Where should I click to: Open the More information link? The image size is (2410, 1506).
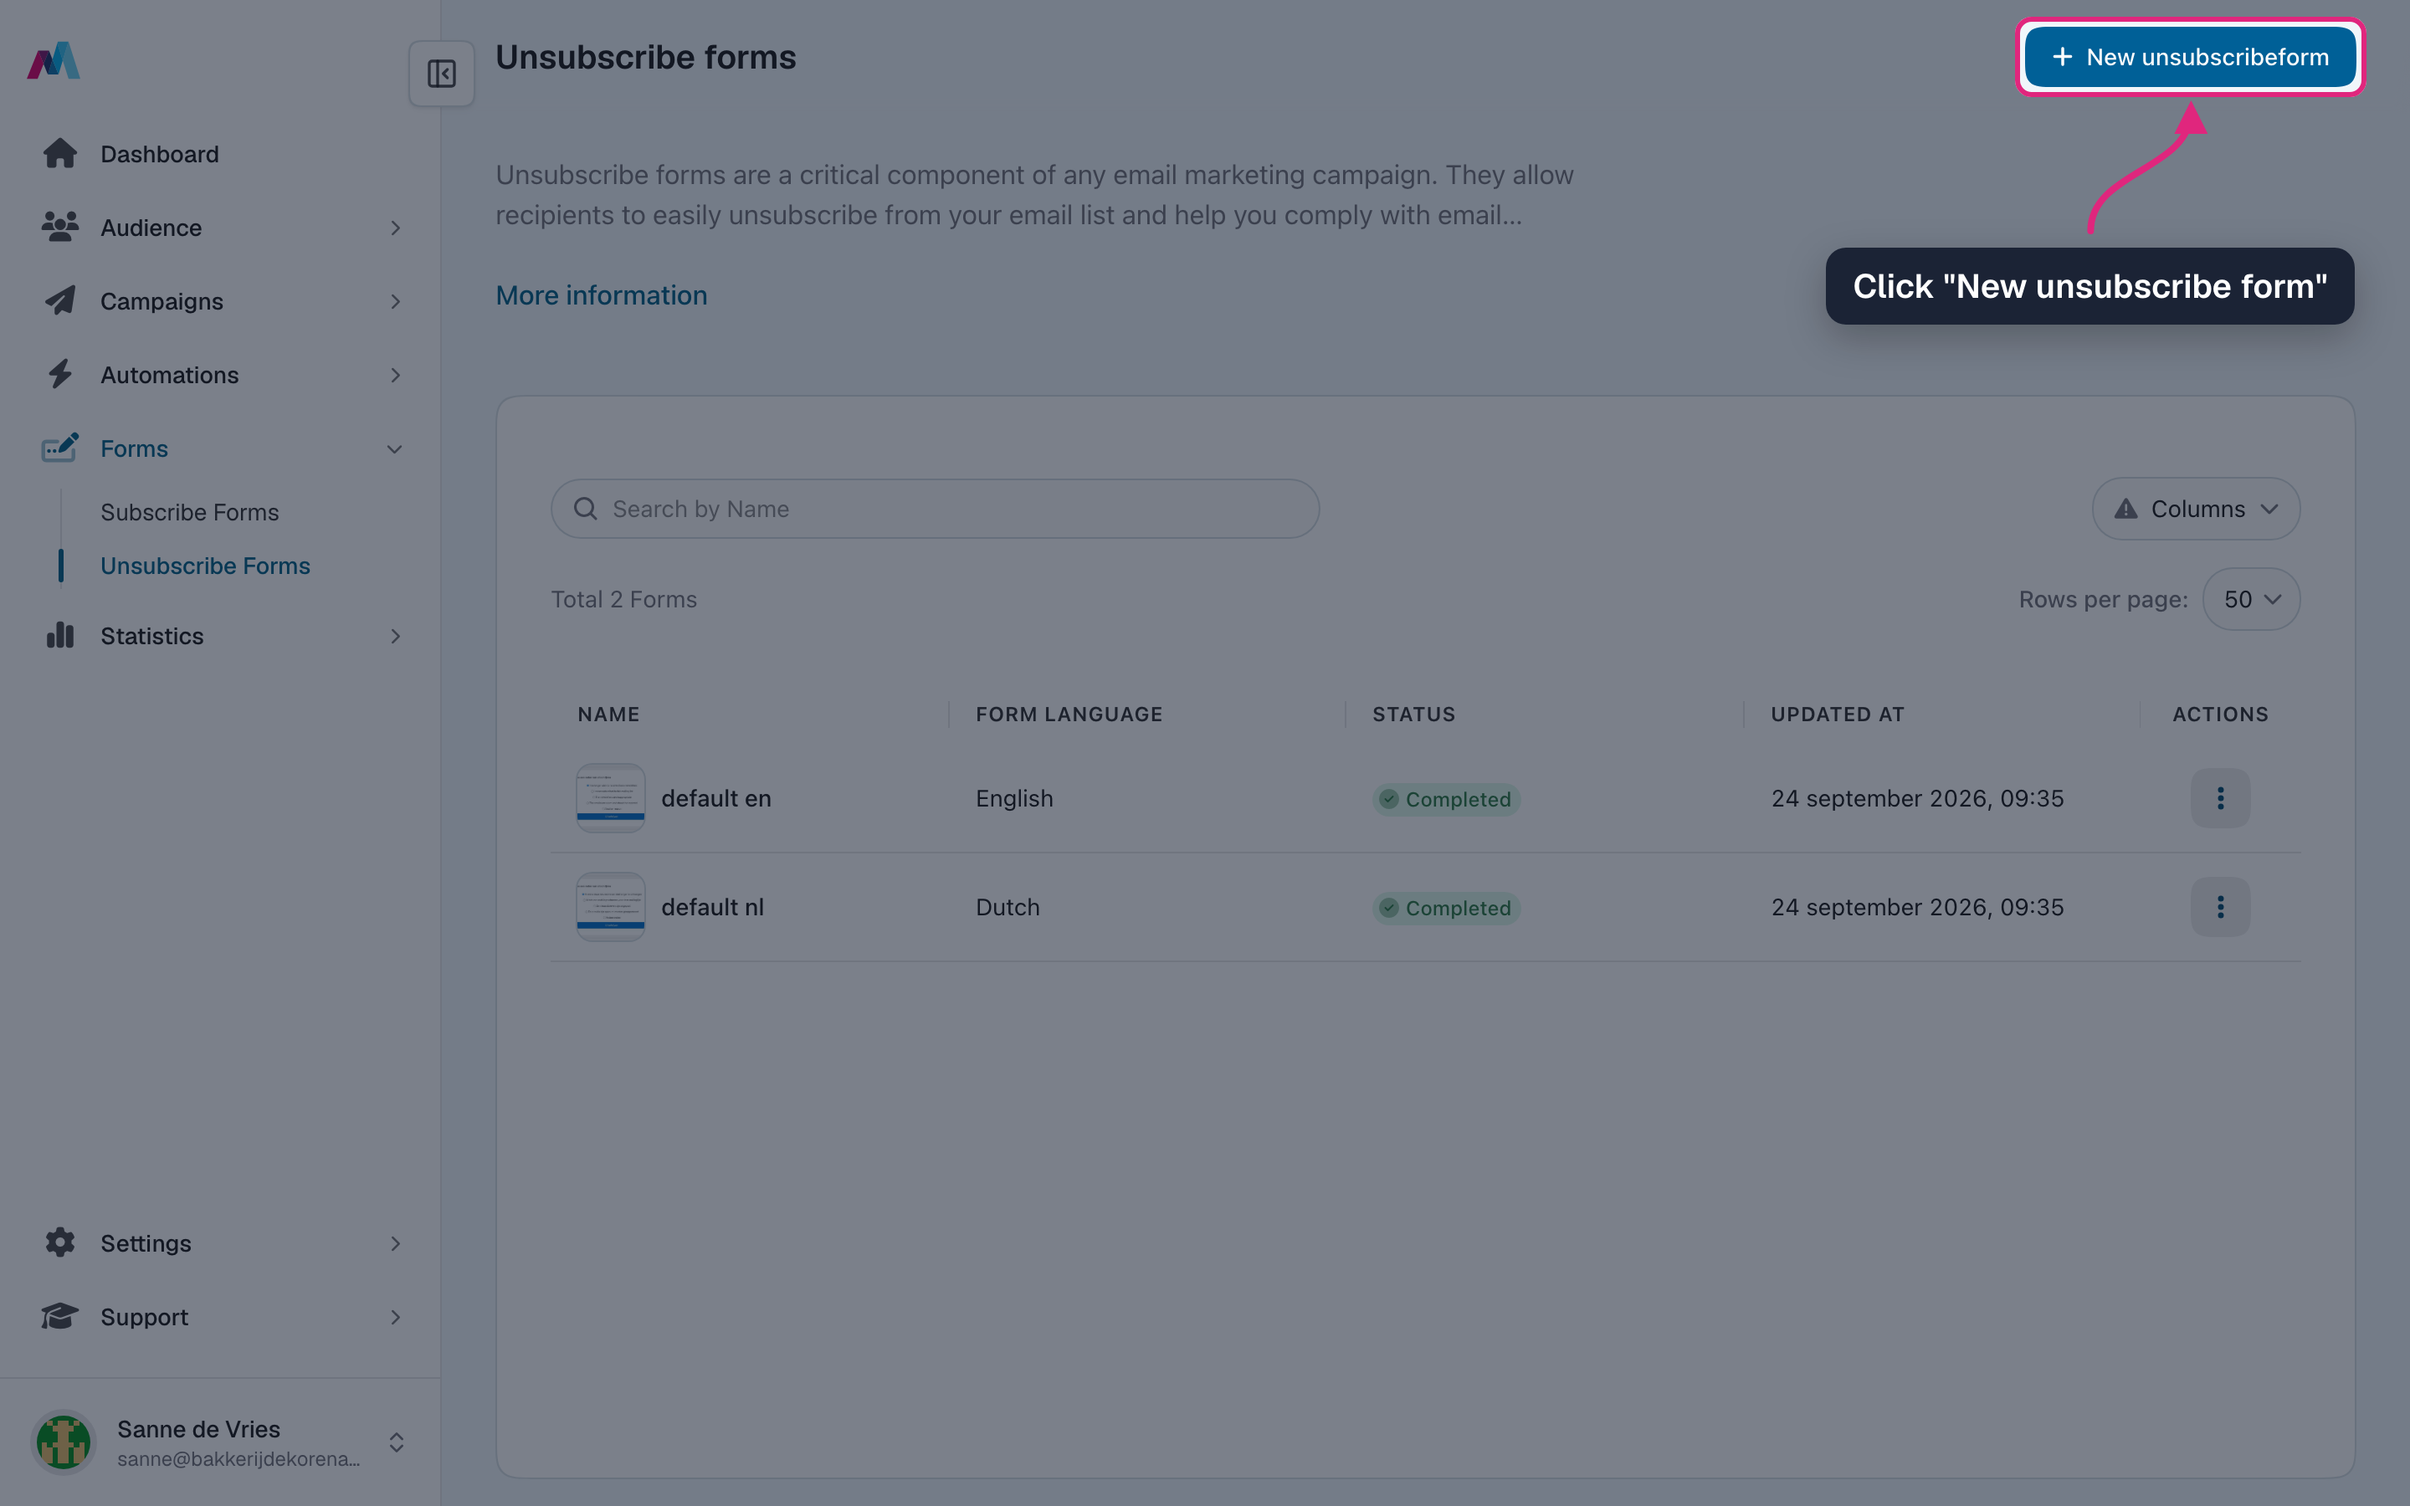pos(602,296)
